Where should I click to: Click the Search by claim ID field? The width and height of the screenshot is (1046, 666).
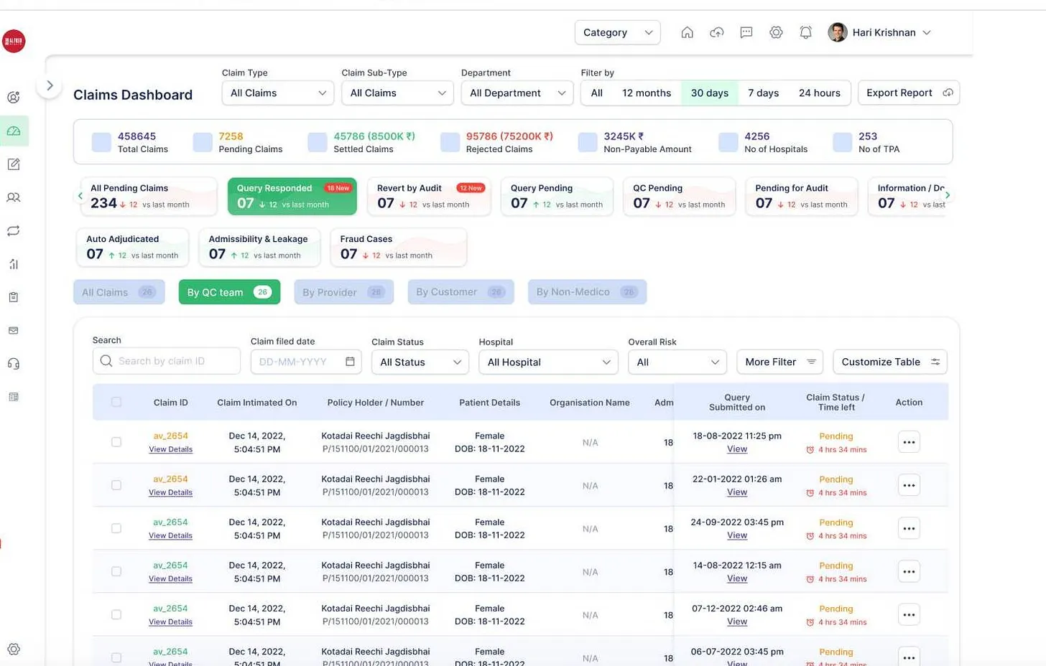[172, 361]
